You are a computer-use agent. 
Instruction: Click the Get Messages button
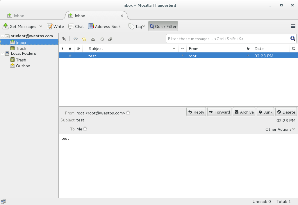19,26
